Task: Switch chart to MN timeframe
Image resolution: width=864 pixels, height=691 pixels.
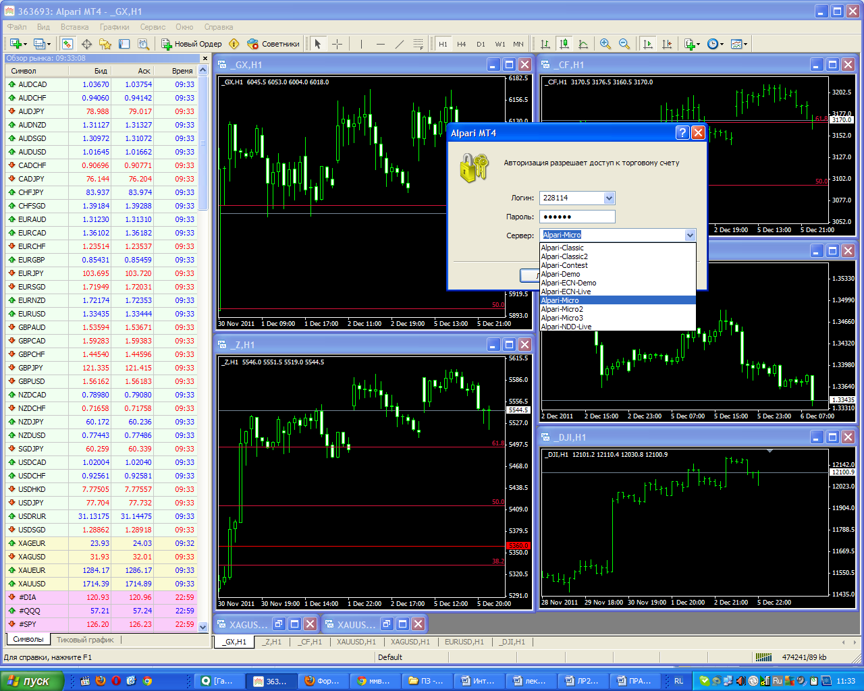Action: click(518, 44)
